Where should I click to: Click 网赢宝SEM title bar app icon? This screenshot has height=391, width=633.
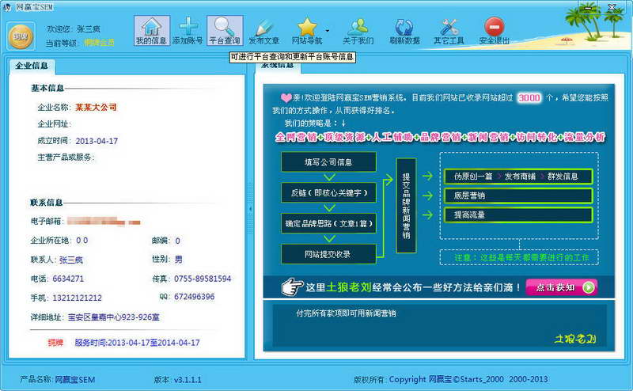tap(7, 7)
